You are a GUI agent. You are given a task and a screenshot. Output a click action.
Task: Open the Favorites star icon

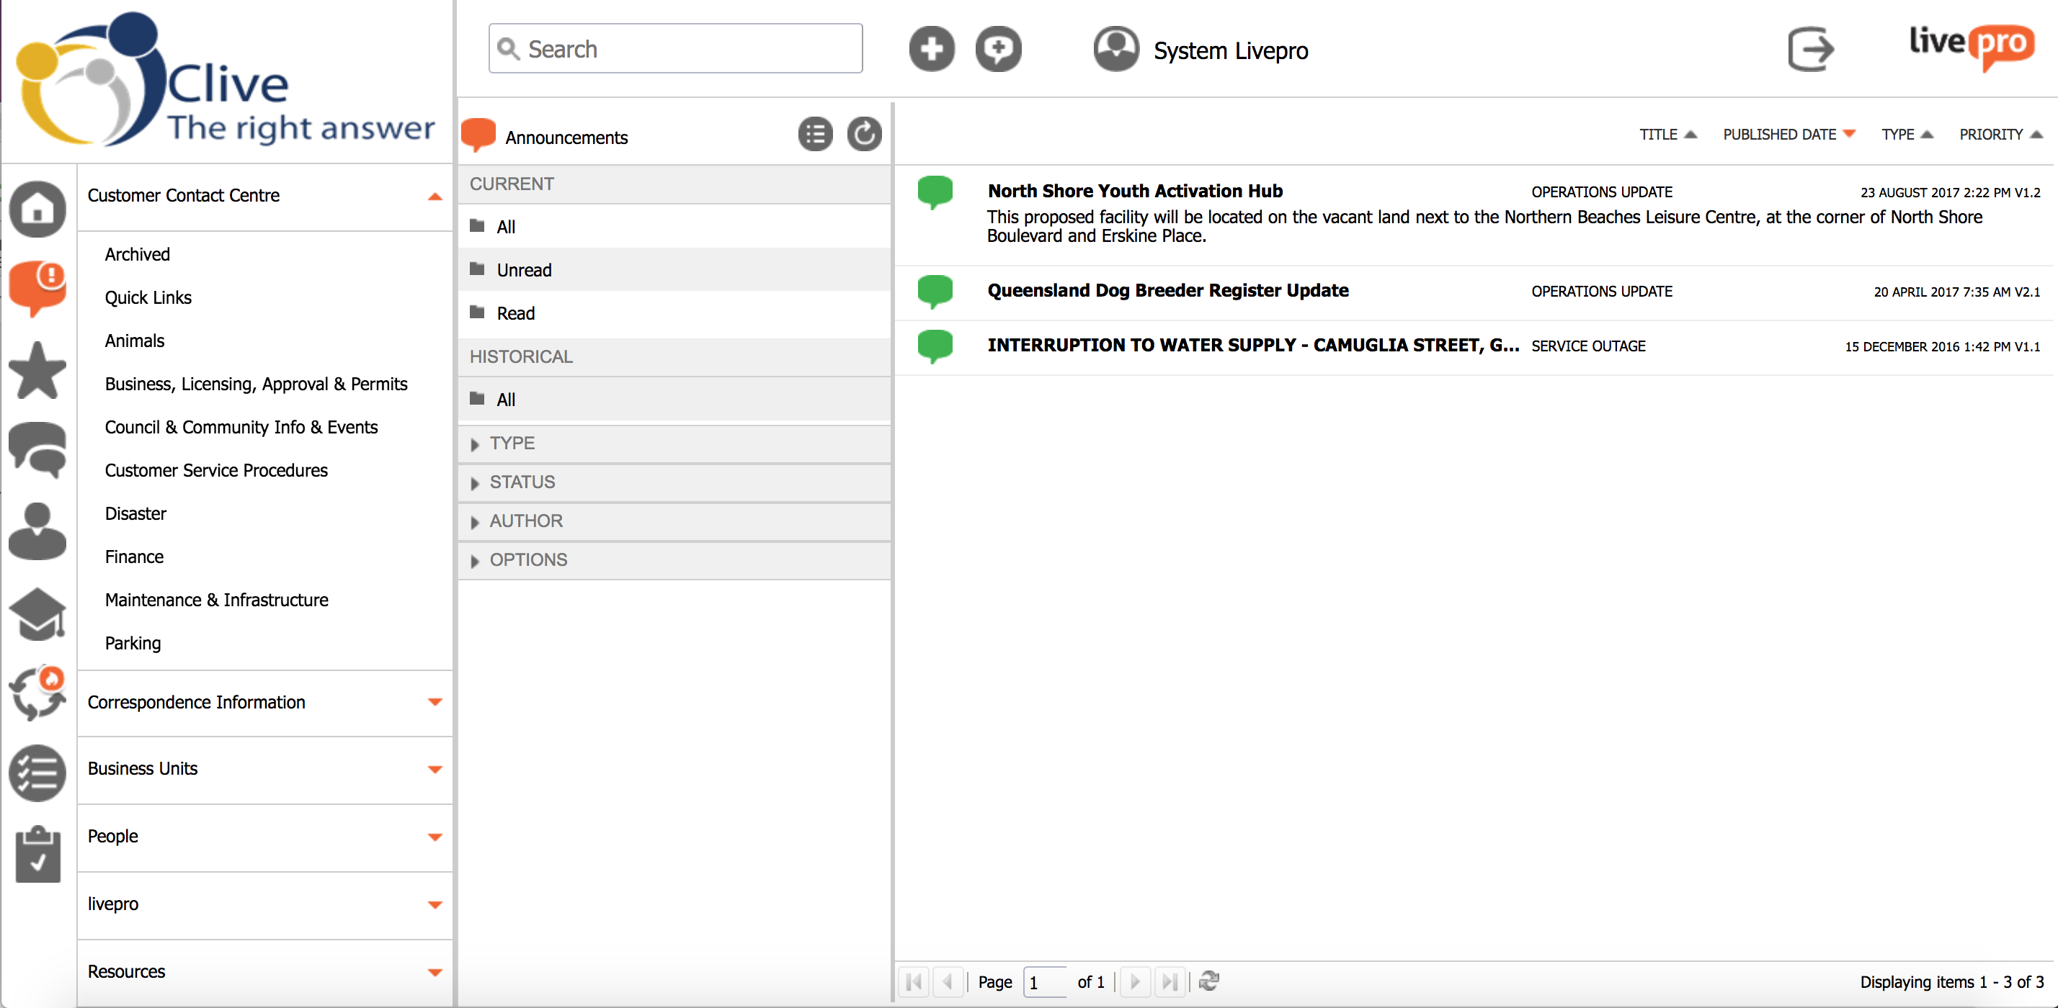click(x=37, y=370)
